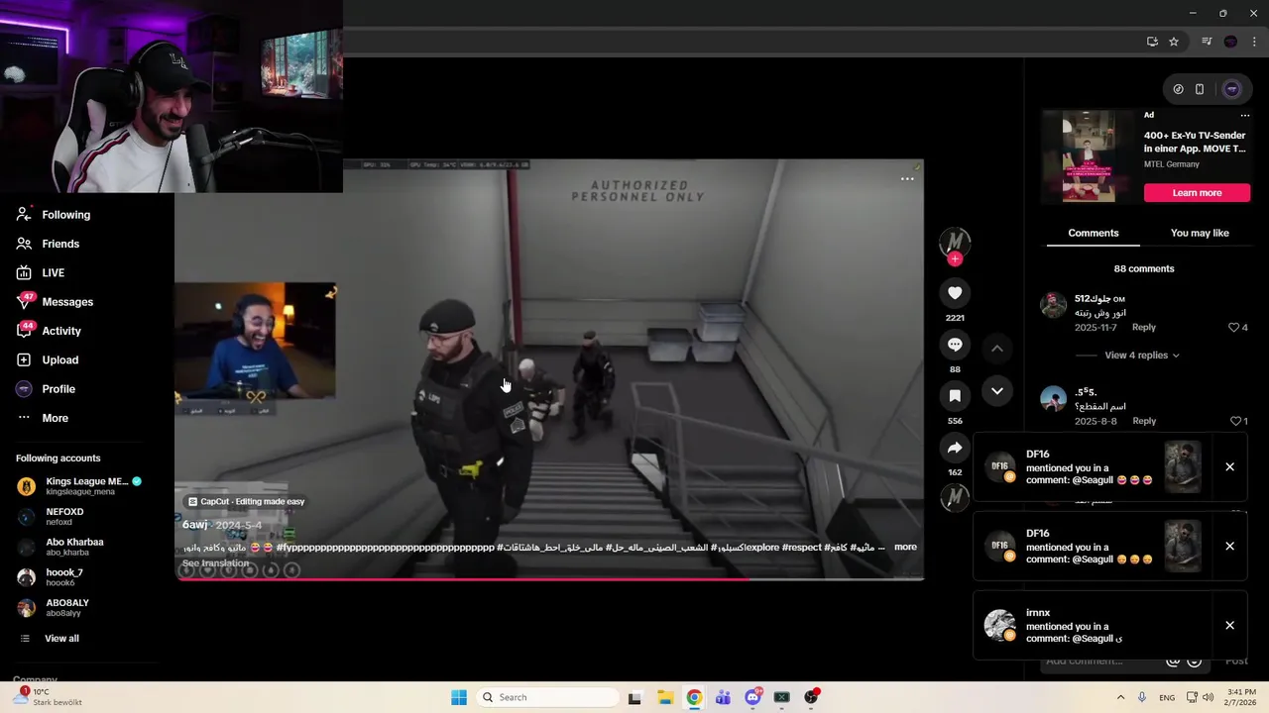Switch to the Comments tab
The image size is (1269, 713).
[1094, 233]
